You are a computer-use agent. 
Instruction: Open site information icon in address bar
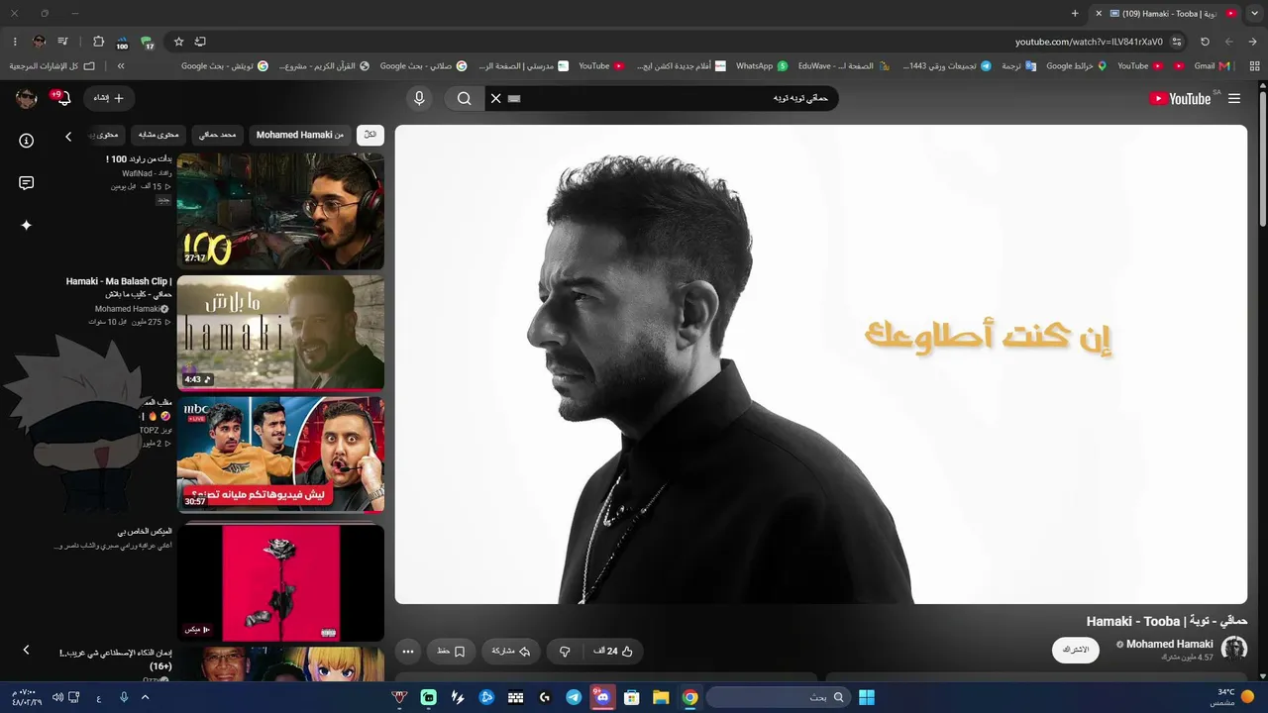click(1177, 42)
